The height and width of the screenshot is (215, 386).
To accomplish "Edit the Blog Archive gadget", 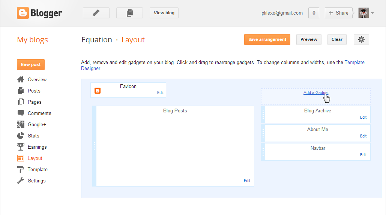I will coord(363,117).
